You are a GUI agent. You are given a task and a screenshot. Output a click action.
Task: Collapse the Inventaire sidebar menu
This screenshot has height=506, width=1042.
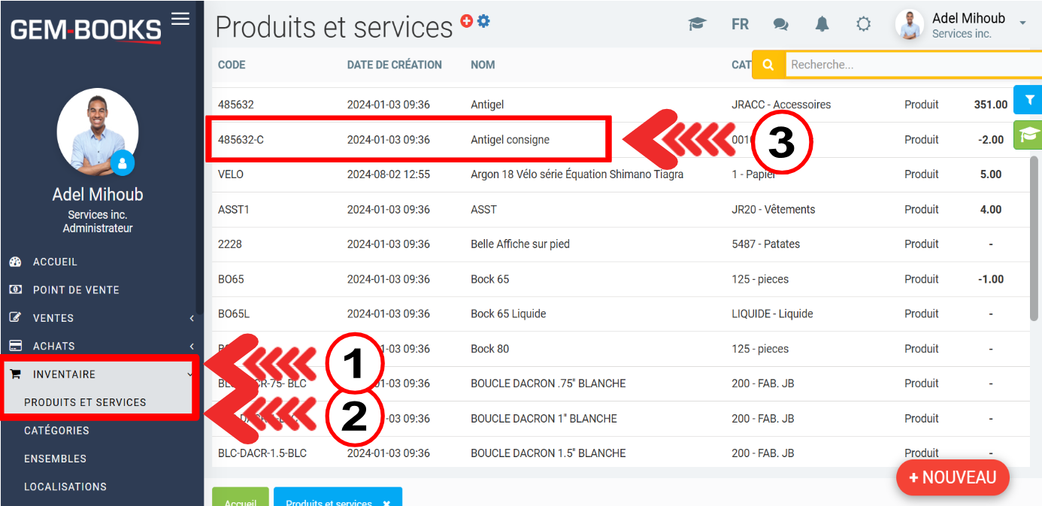pyautogui.click(x=101, y=374)
